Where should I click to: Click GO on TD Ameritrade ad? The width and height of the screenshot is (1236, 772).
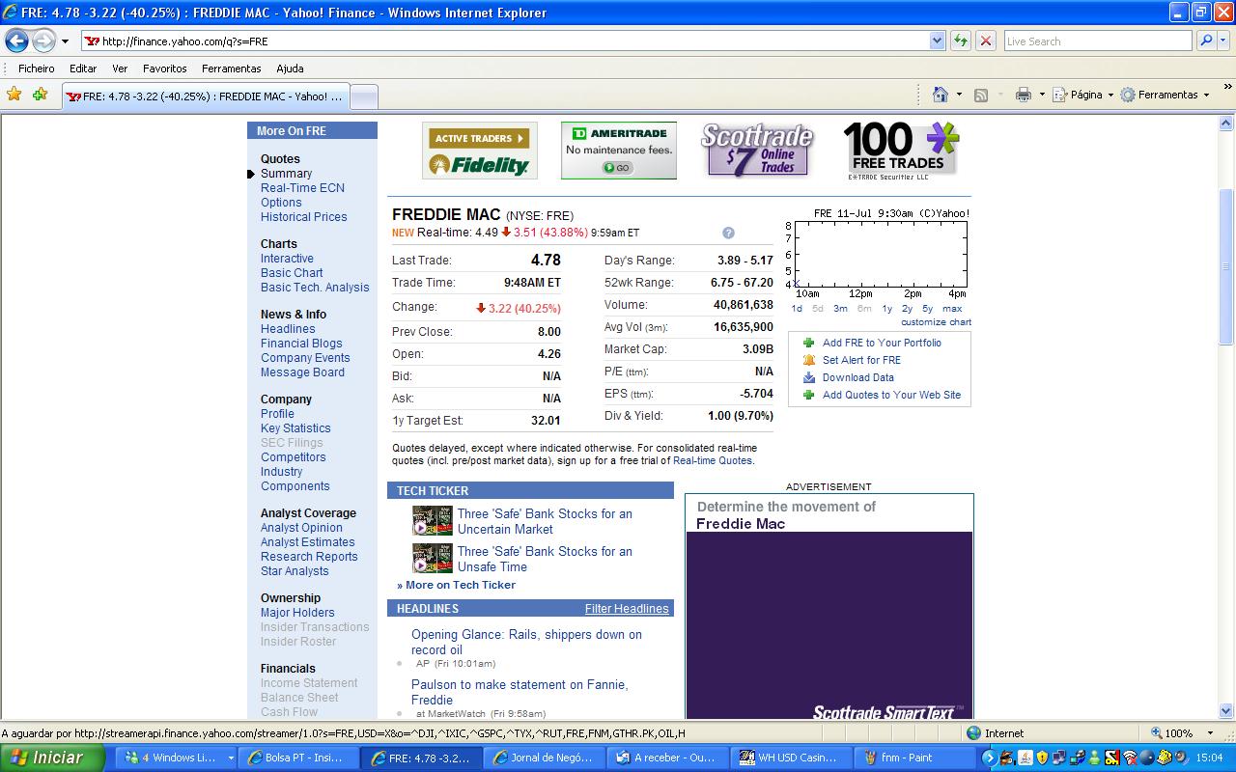[617, 168]
